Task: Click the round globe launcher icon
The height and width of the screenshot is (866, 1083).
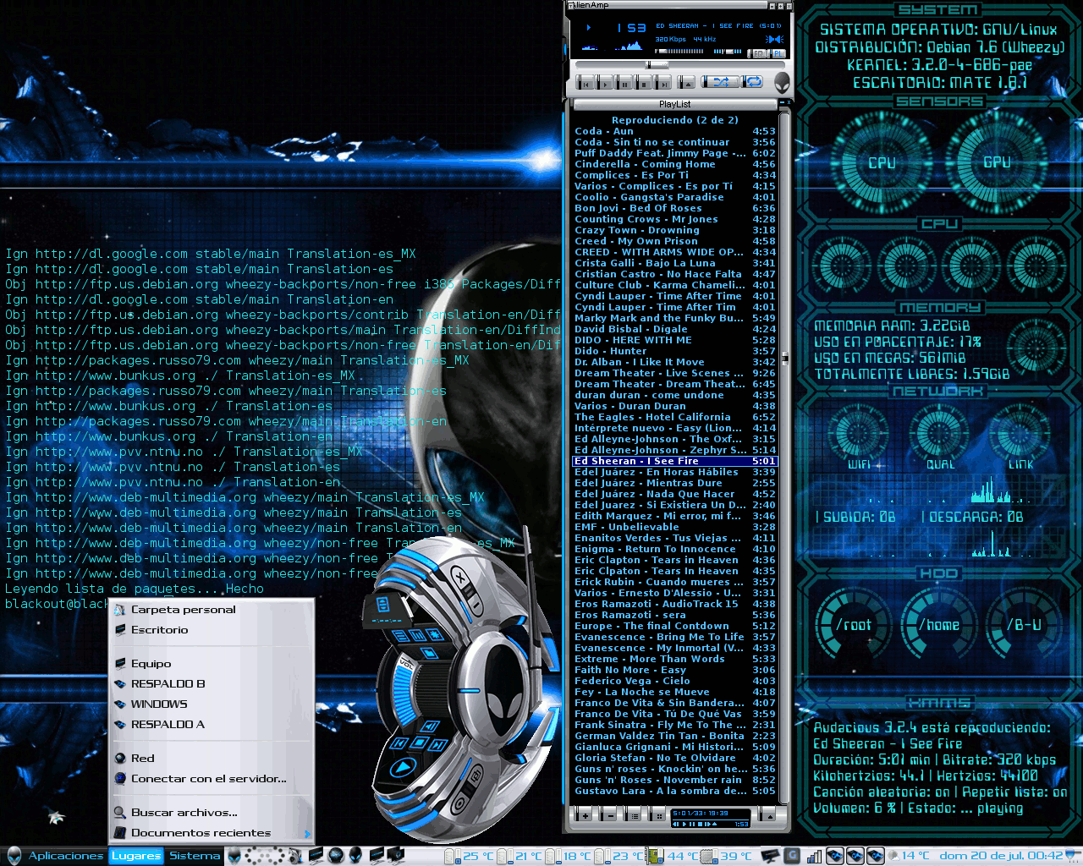Action: click(335, 856)
